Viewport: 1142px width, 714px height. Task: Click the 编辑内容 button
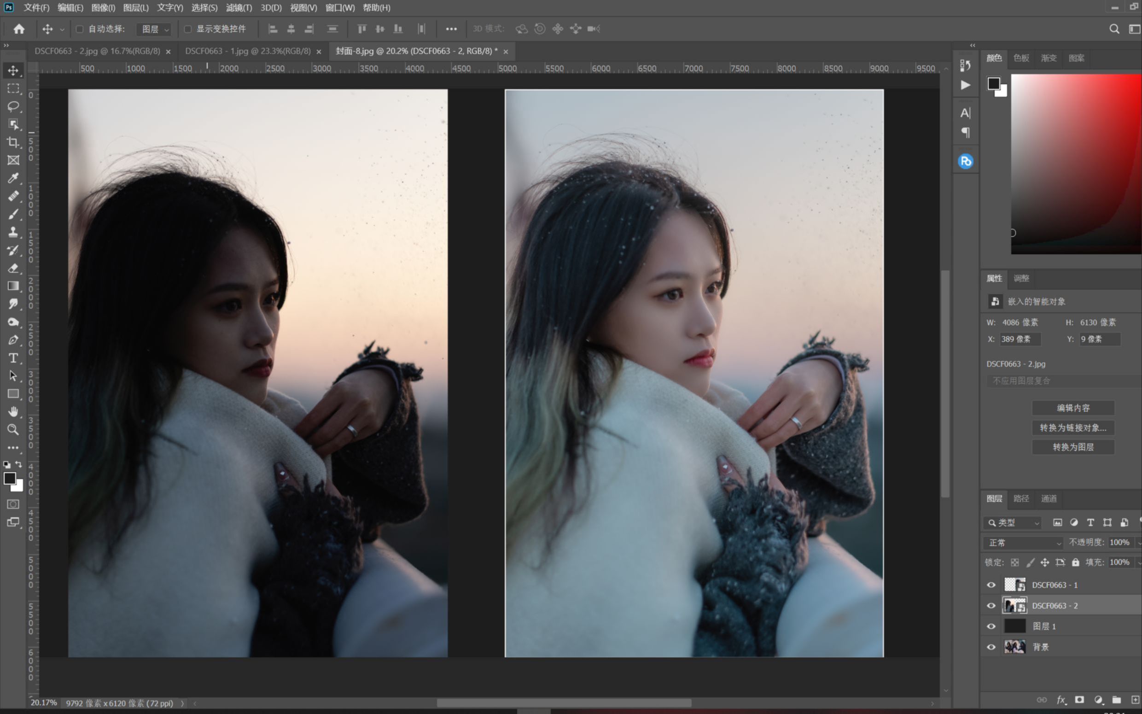click(x=1073, y=408)
